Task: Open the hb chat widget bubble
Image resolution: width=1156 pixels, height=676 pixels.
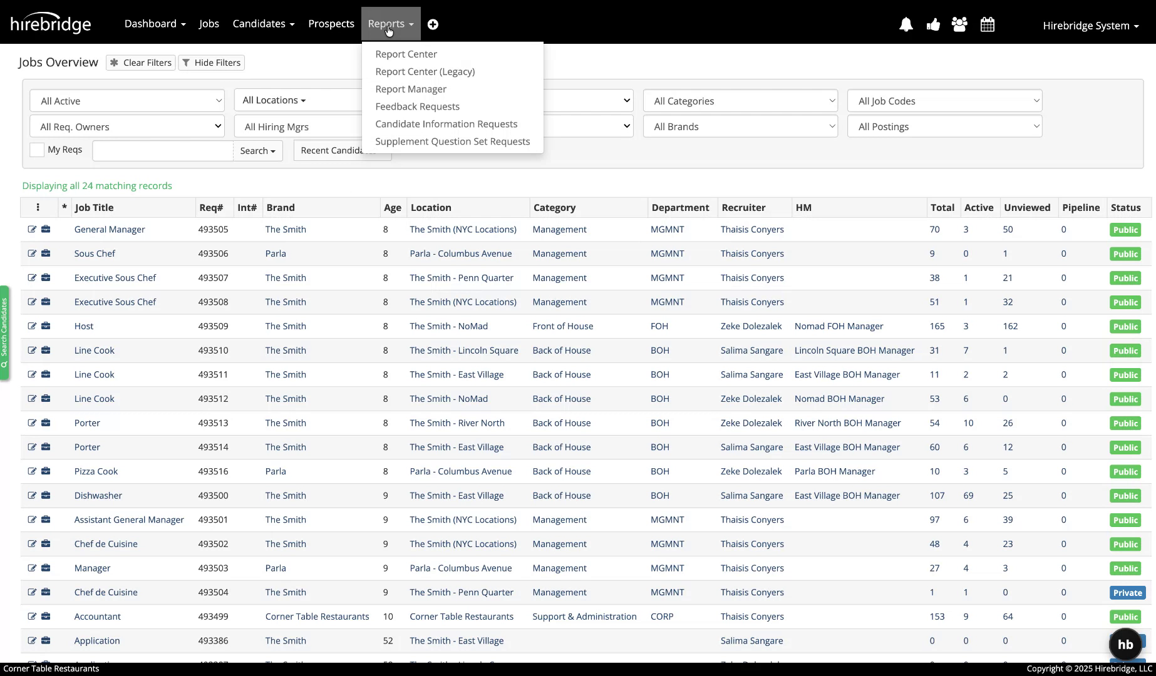Action: pyautogui.click(x=1125, y=644)
